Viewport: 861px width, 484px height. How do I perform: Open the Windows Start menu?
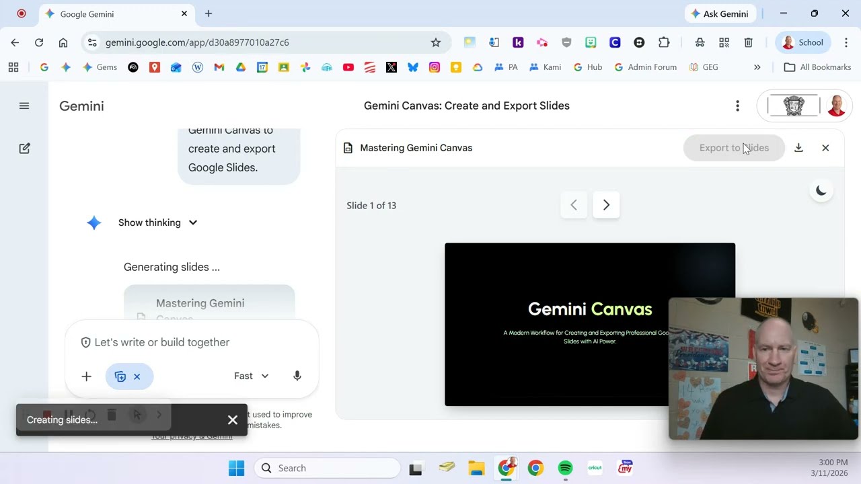click(237, 468)
